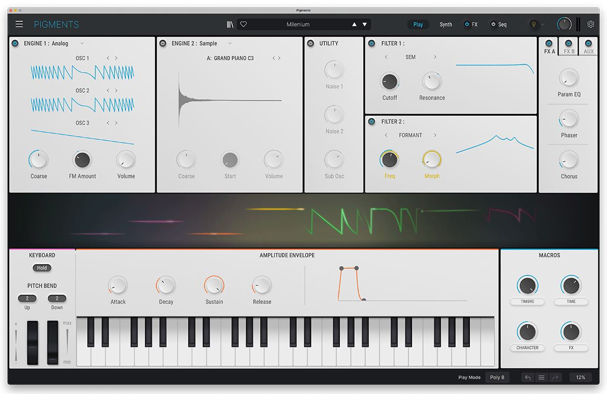The height and width of the screenshot is (394, 607).
Task: Click the Milenium preset name
Action: 298,25
